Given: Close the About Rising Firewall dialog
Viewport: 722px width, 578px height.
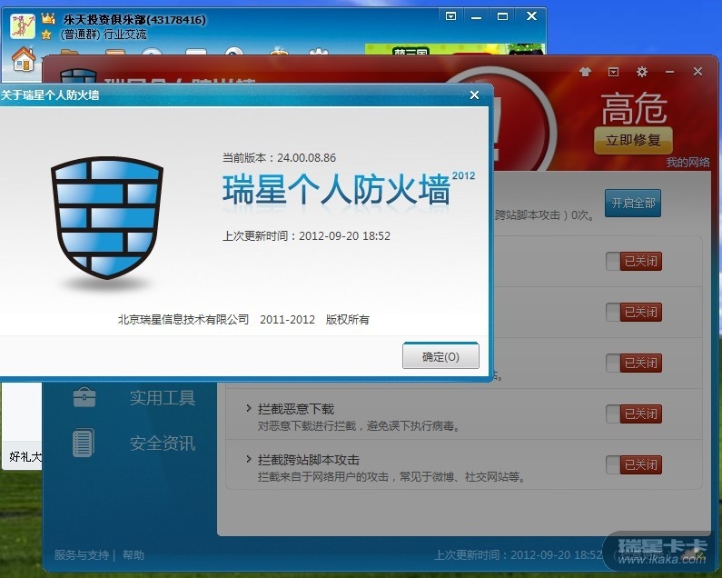Looking at the screenshot, I should pyautogui.click(x=474, y=95).
